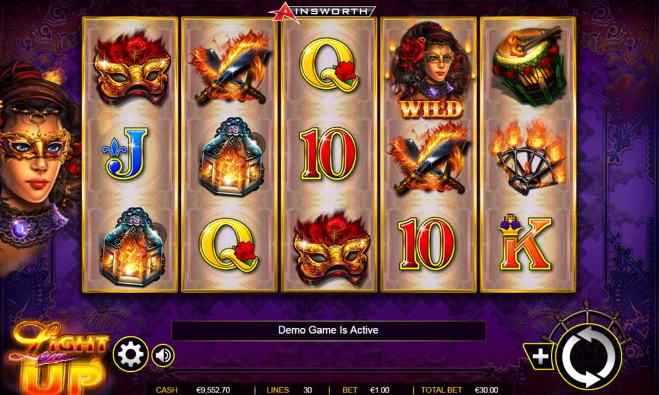The width and height of the screenshot is (659, 395).
Task: Select the drum symbol on reel five
Action: click(529, 66)
